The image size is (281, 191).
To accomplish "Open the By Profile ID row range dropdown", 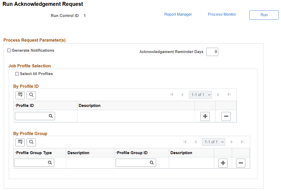I will 200,94.
